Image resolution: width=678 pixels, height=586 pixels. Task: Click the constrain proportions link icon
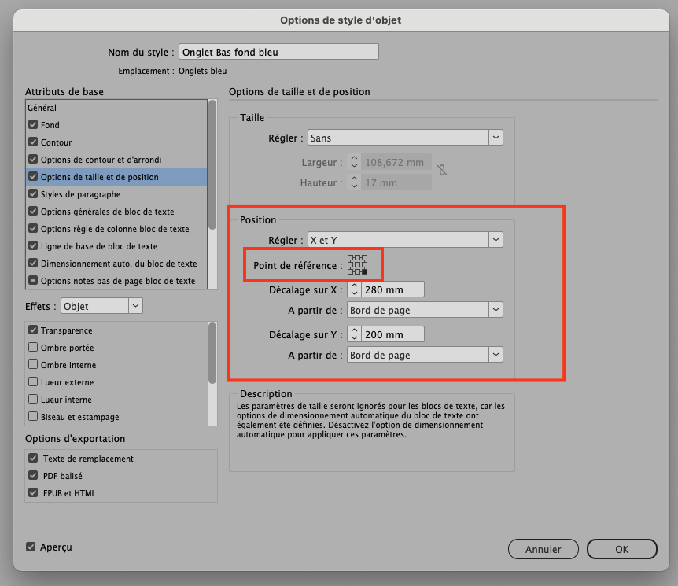pyautogui.click(x=441, y=170)
